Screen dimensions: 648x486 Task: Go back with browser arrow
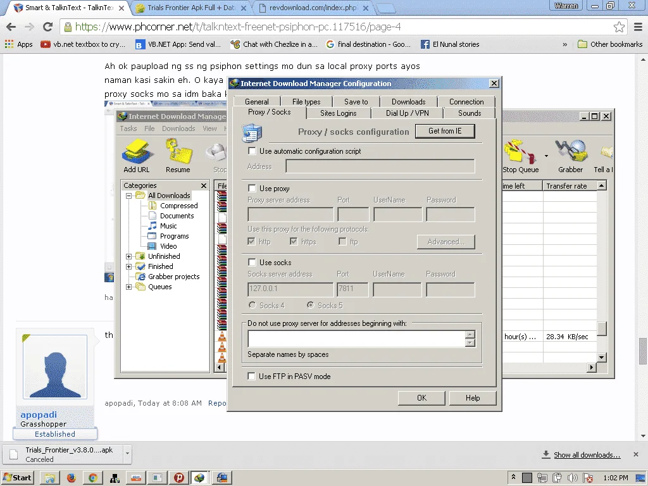(11, 27)
